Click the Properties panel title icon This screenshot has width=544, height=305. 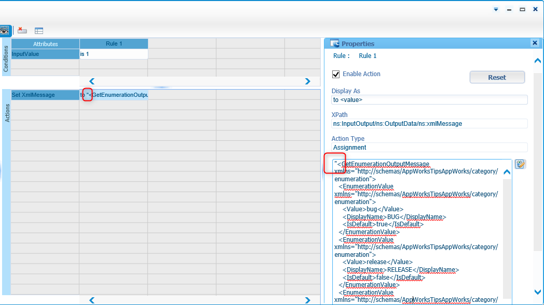tap(335, 44)
